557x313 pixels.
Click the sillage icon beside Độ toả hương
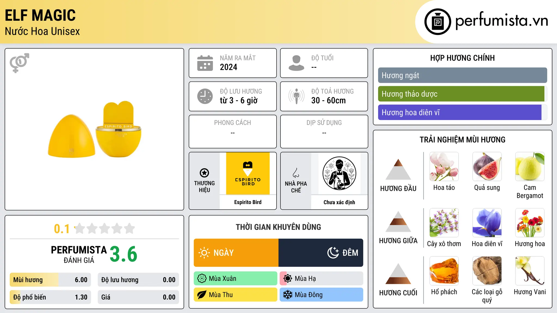[x=296, y=96]
